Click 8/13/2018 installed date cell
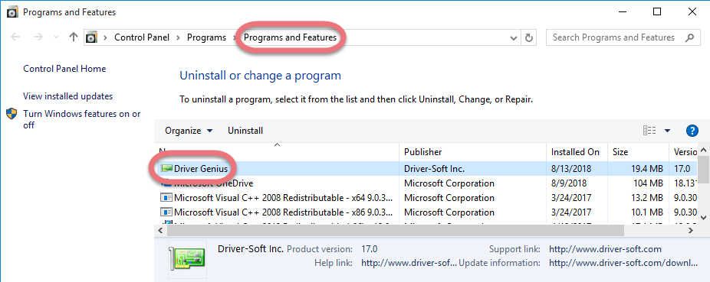Screen dimensions: 710x282 (571, 169)
